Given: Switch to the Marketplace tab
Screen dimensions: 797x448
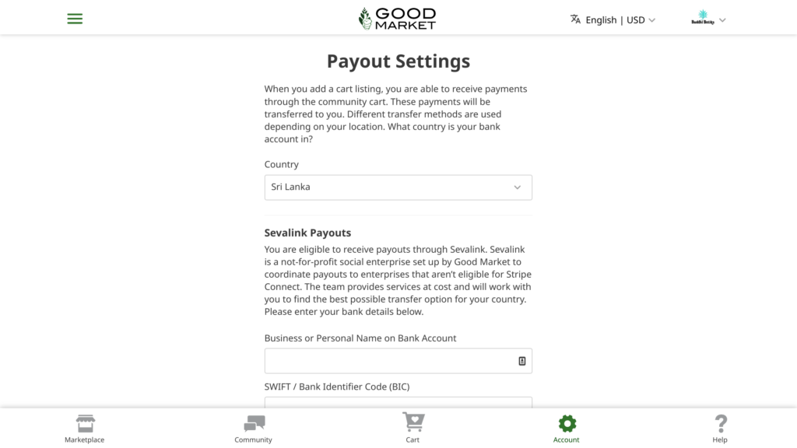Looking at the screenshot, I should click(x=84, y=440).
